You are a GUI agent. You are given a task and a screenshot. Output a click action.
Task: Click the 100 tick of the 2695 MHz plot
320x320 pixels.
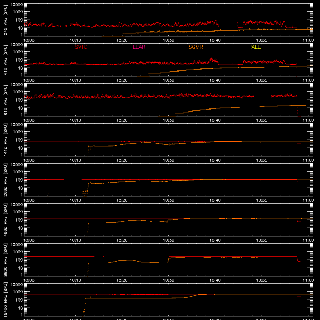[x=19, y=180]
